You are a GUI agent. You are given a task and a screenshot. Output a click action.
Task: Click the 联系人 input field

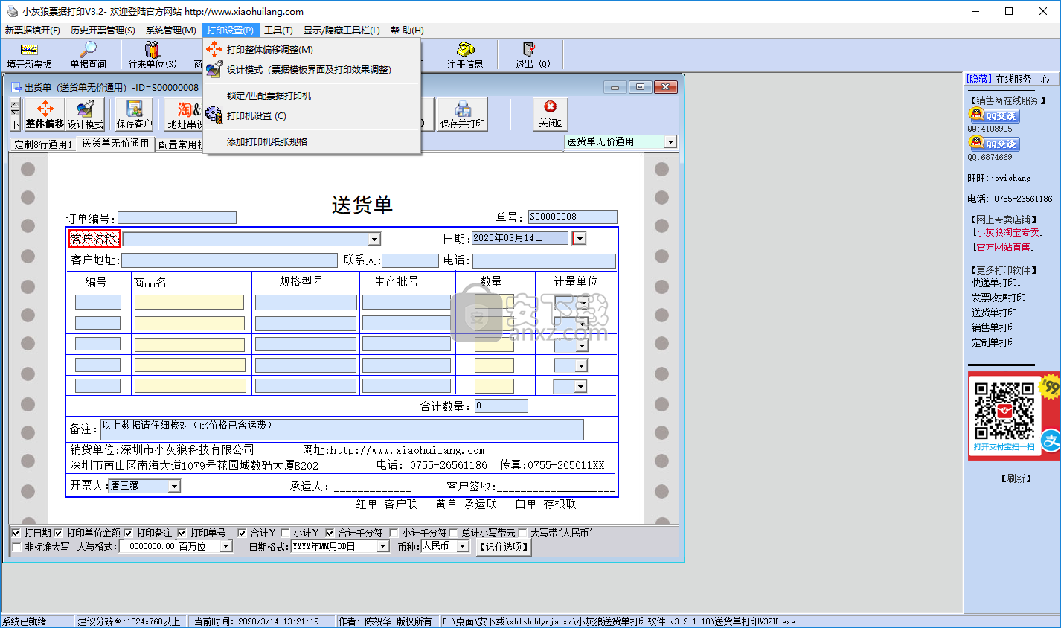click(x=411, y=260)
